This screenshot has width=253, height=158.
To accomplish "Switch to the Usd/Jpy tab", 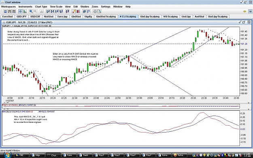I will coord(186,17).
